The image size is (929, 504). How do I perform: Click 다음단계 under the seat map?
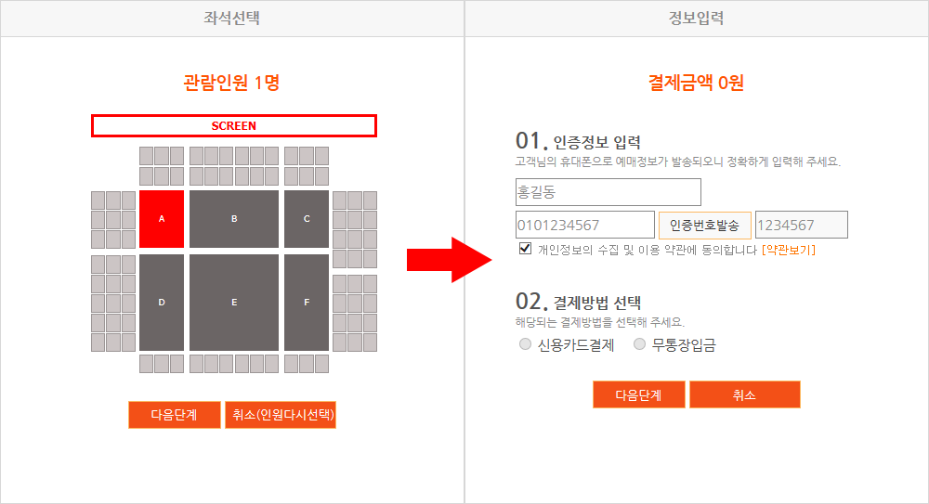pyautogui.click(x=175, y=415)
